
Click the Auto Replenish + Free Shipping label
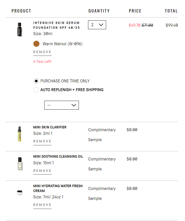(x=72, y=90)
